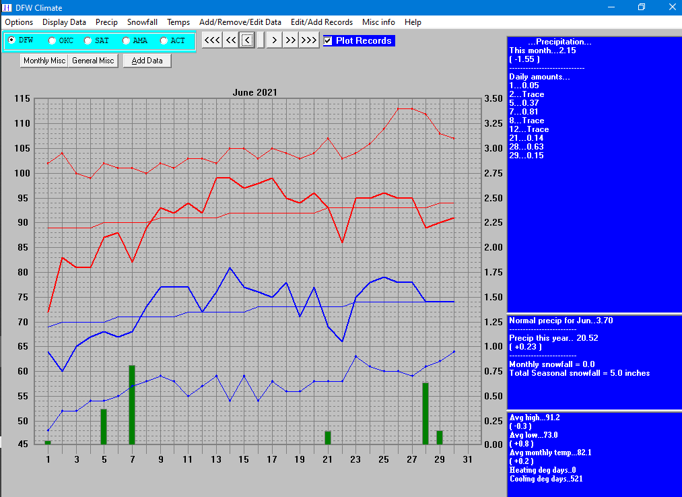Image resolution: width=682 pixels, height=497 pixels.
Task: Open the Options menu
Action: (19, 22)
